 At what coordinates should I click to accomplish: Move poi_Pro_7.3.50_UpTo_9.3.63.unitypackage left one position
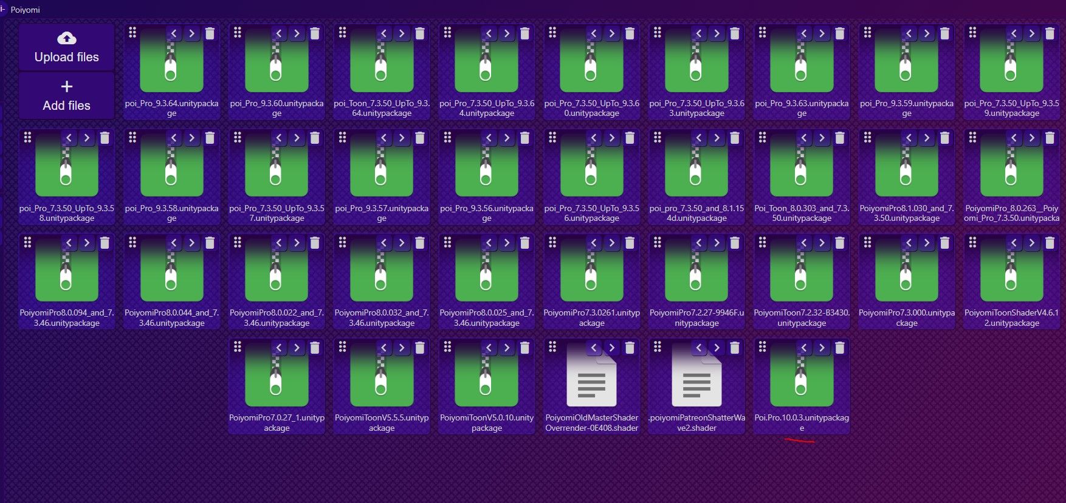pos(699,33)
